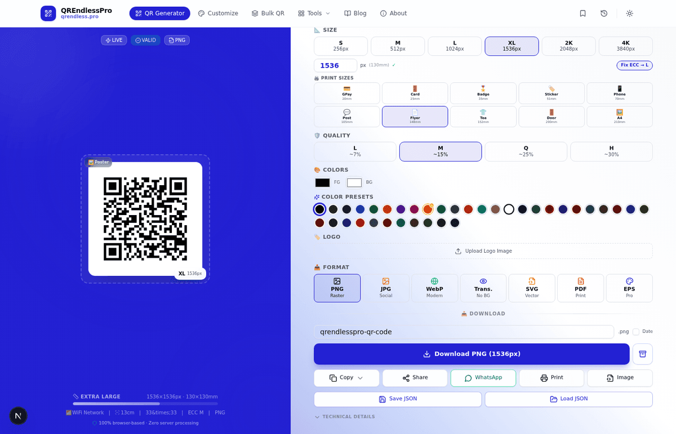
Task: Go to the Customize page
Action: (x=218, y=13)
